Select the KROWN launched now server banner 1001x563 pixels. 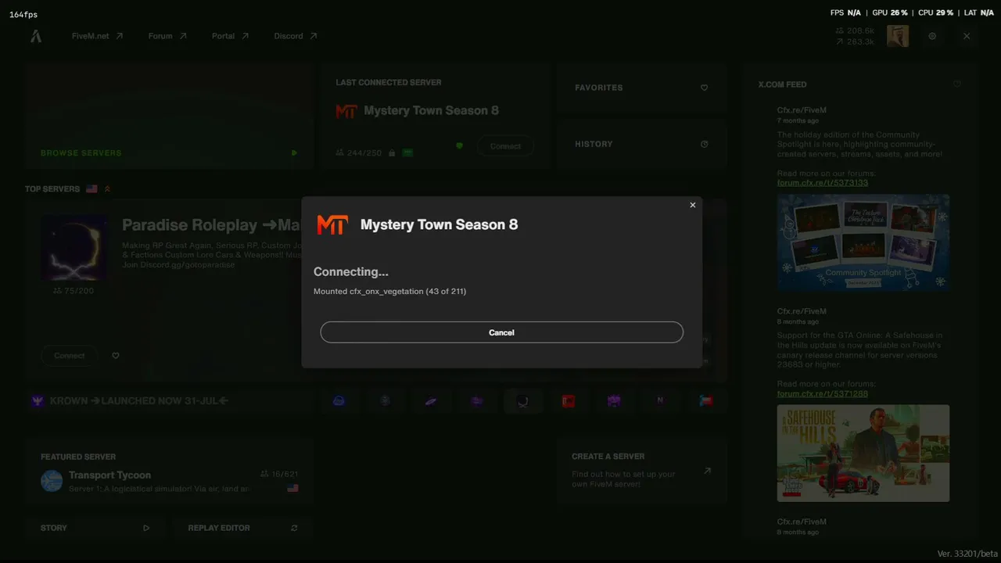coord(169,401)
